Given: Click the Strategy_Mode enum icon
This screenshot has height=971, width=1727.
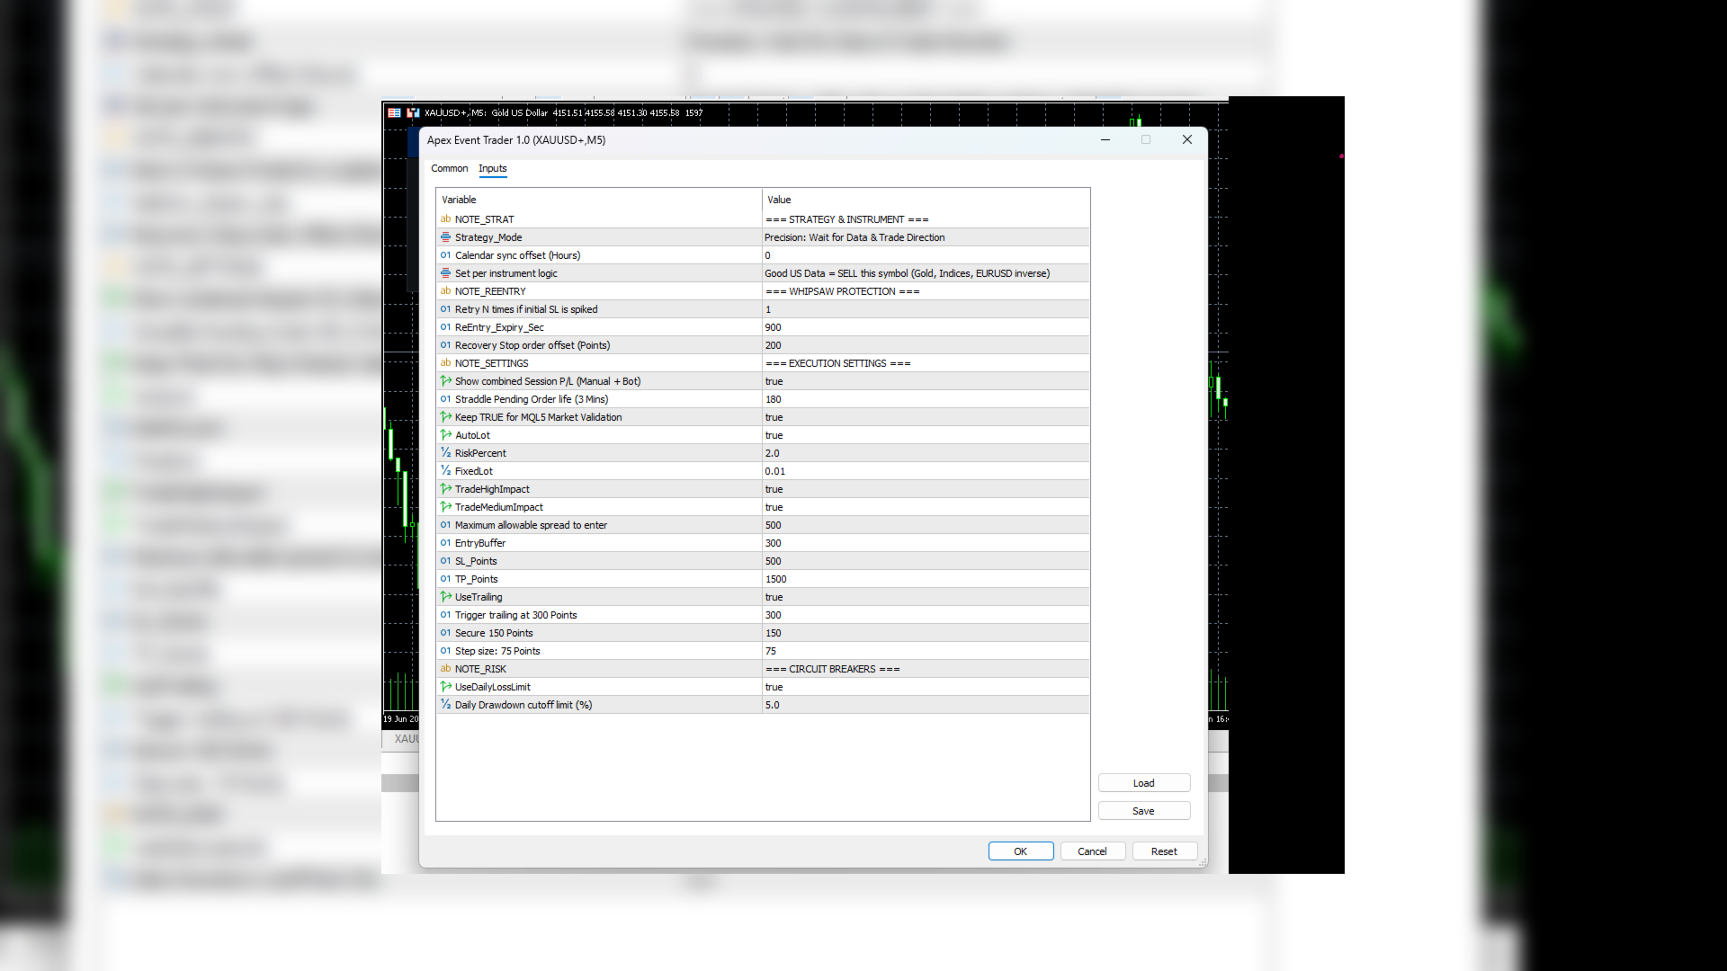Looking at the screenshot, I should point(445,237).
